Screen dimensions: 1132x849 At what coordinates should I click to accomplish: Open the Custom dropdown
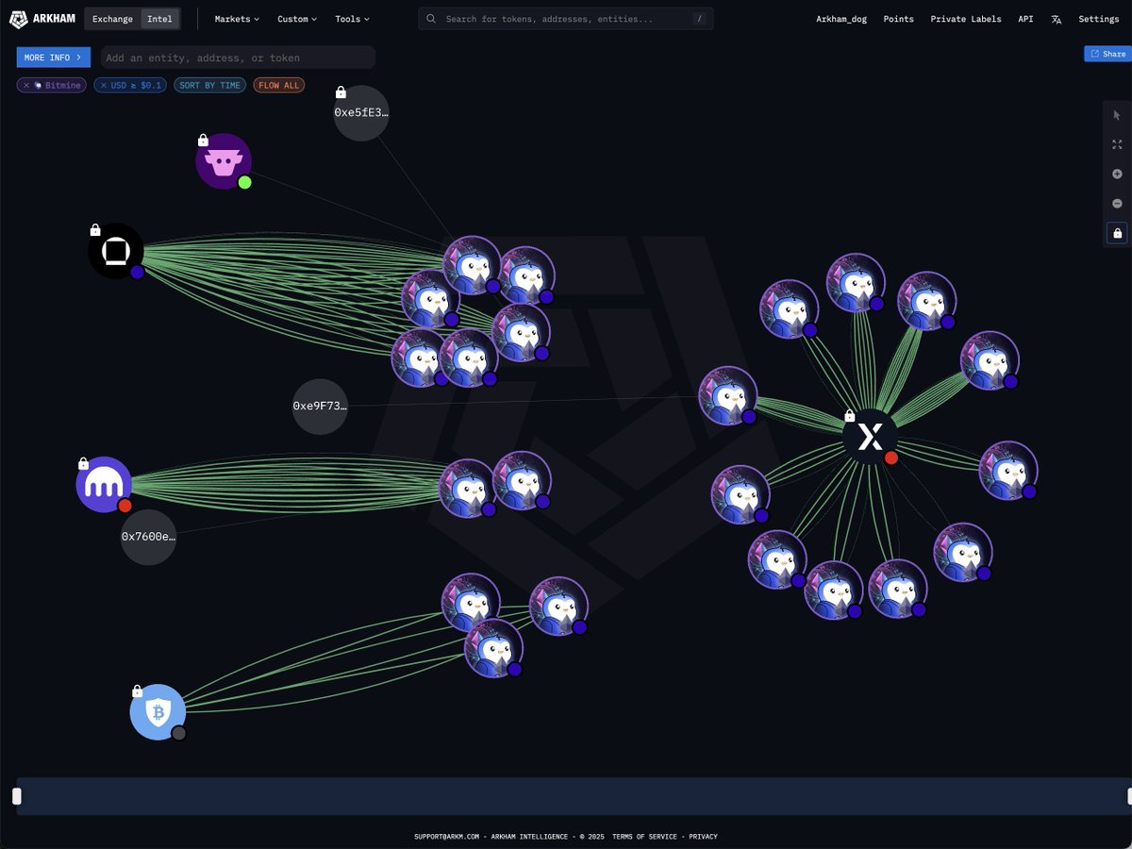pyautogui.click(x=295, y=18)
